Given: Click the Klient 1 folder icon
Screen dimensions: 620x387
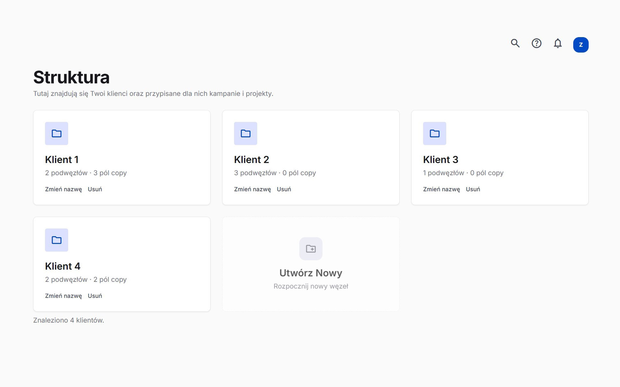Looking at the screenshot, I should pyautogui.click(x=57, y=133).
